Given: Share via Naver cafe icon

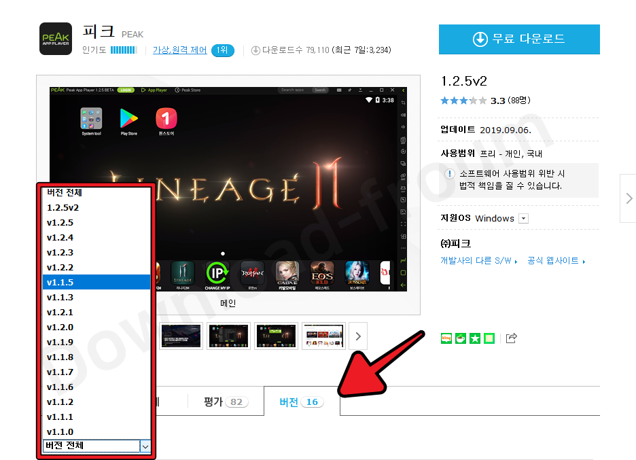Looking at the screenshot, I should (x=461, y=338).
